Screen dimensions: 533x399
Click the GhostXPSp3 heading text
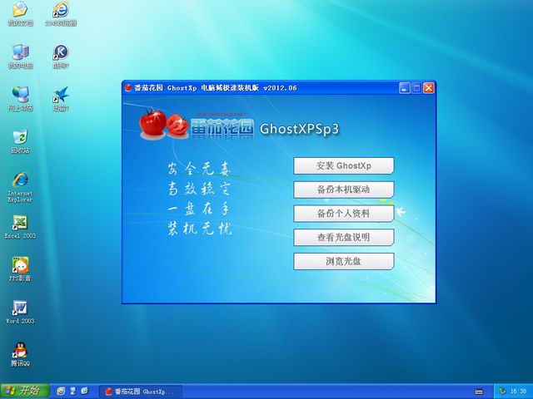pyautogui.click(x=300, y=129)
